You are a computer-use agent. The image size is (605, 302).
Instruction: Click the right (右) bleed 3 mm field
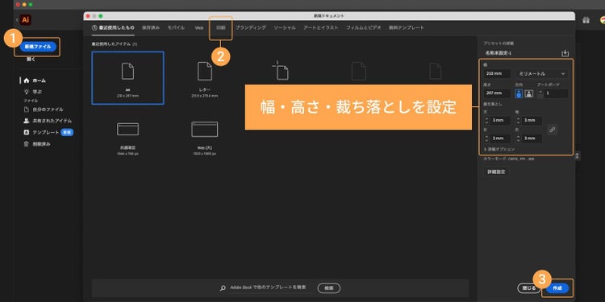coord(532,139)
